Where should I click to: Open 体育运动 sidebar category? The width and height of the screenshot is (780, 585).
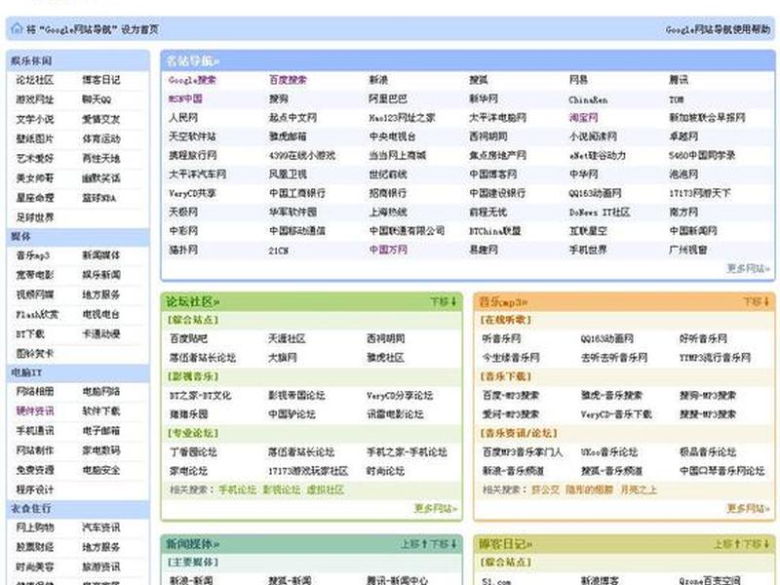(x=101, y=138)
